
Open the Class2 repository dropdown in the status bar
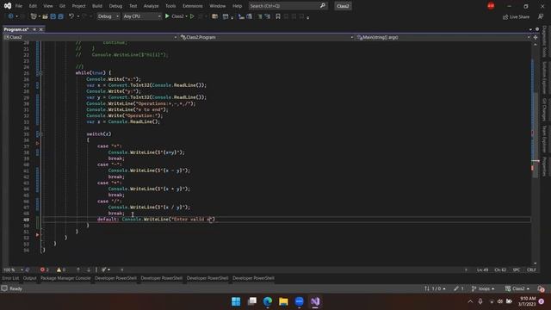517,288
